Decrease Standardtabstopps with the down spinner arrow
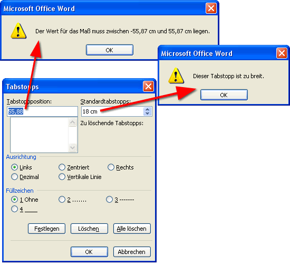 coord(148,114)
